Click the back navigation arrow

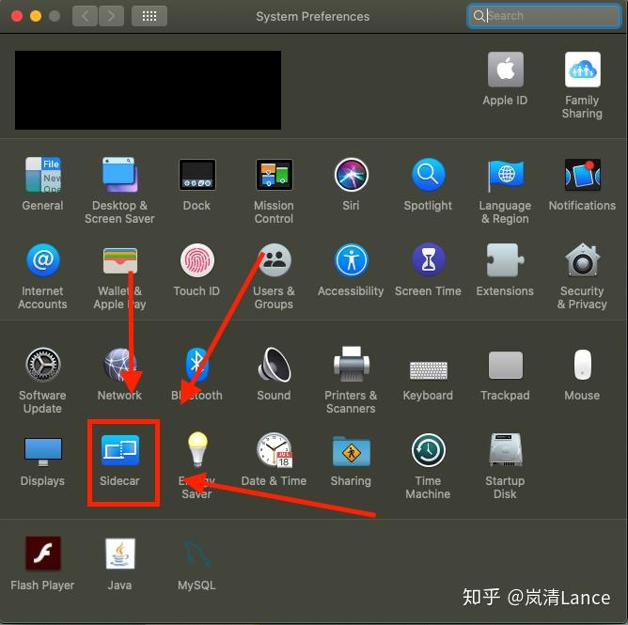[85, 16]
